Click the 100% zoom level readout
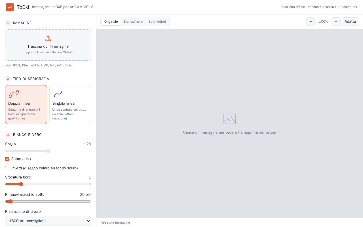The image size is (363, 227). coord(323,22)
